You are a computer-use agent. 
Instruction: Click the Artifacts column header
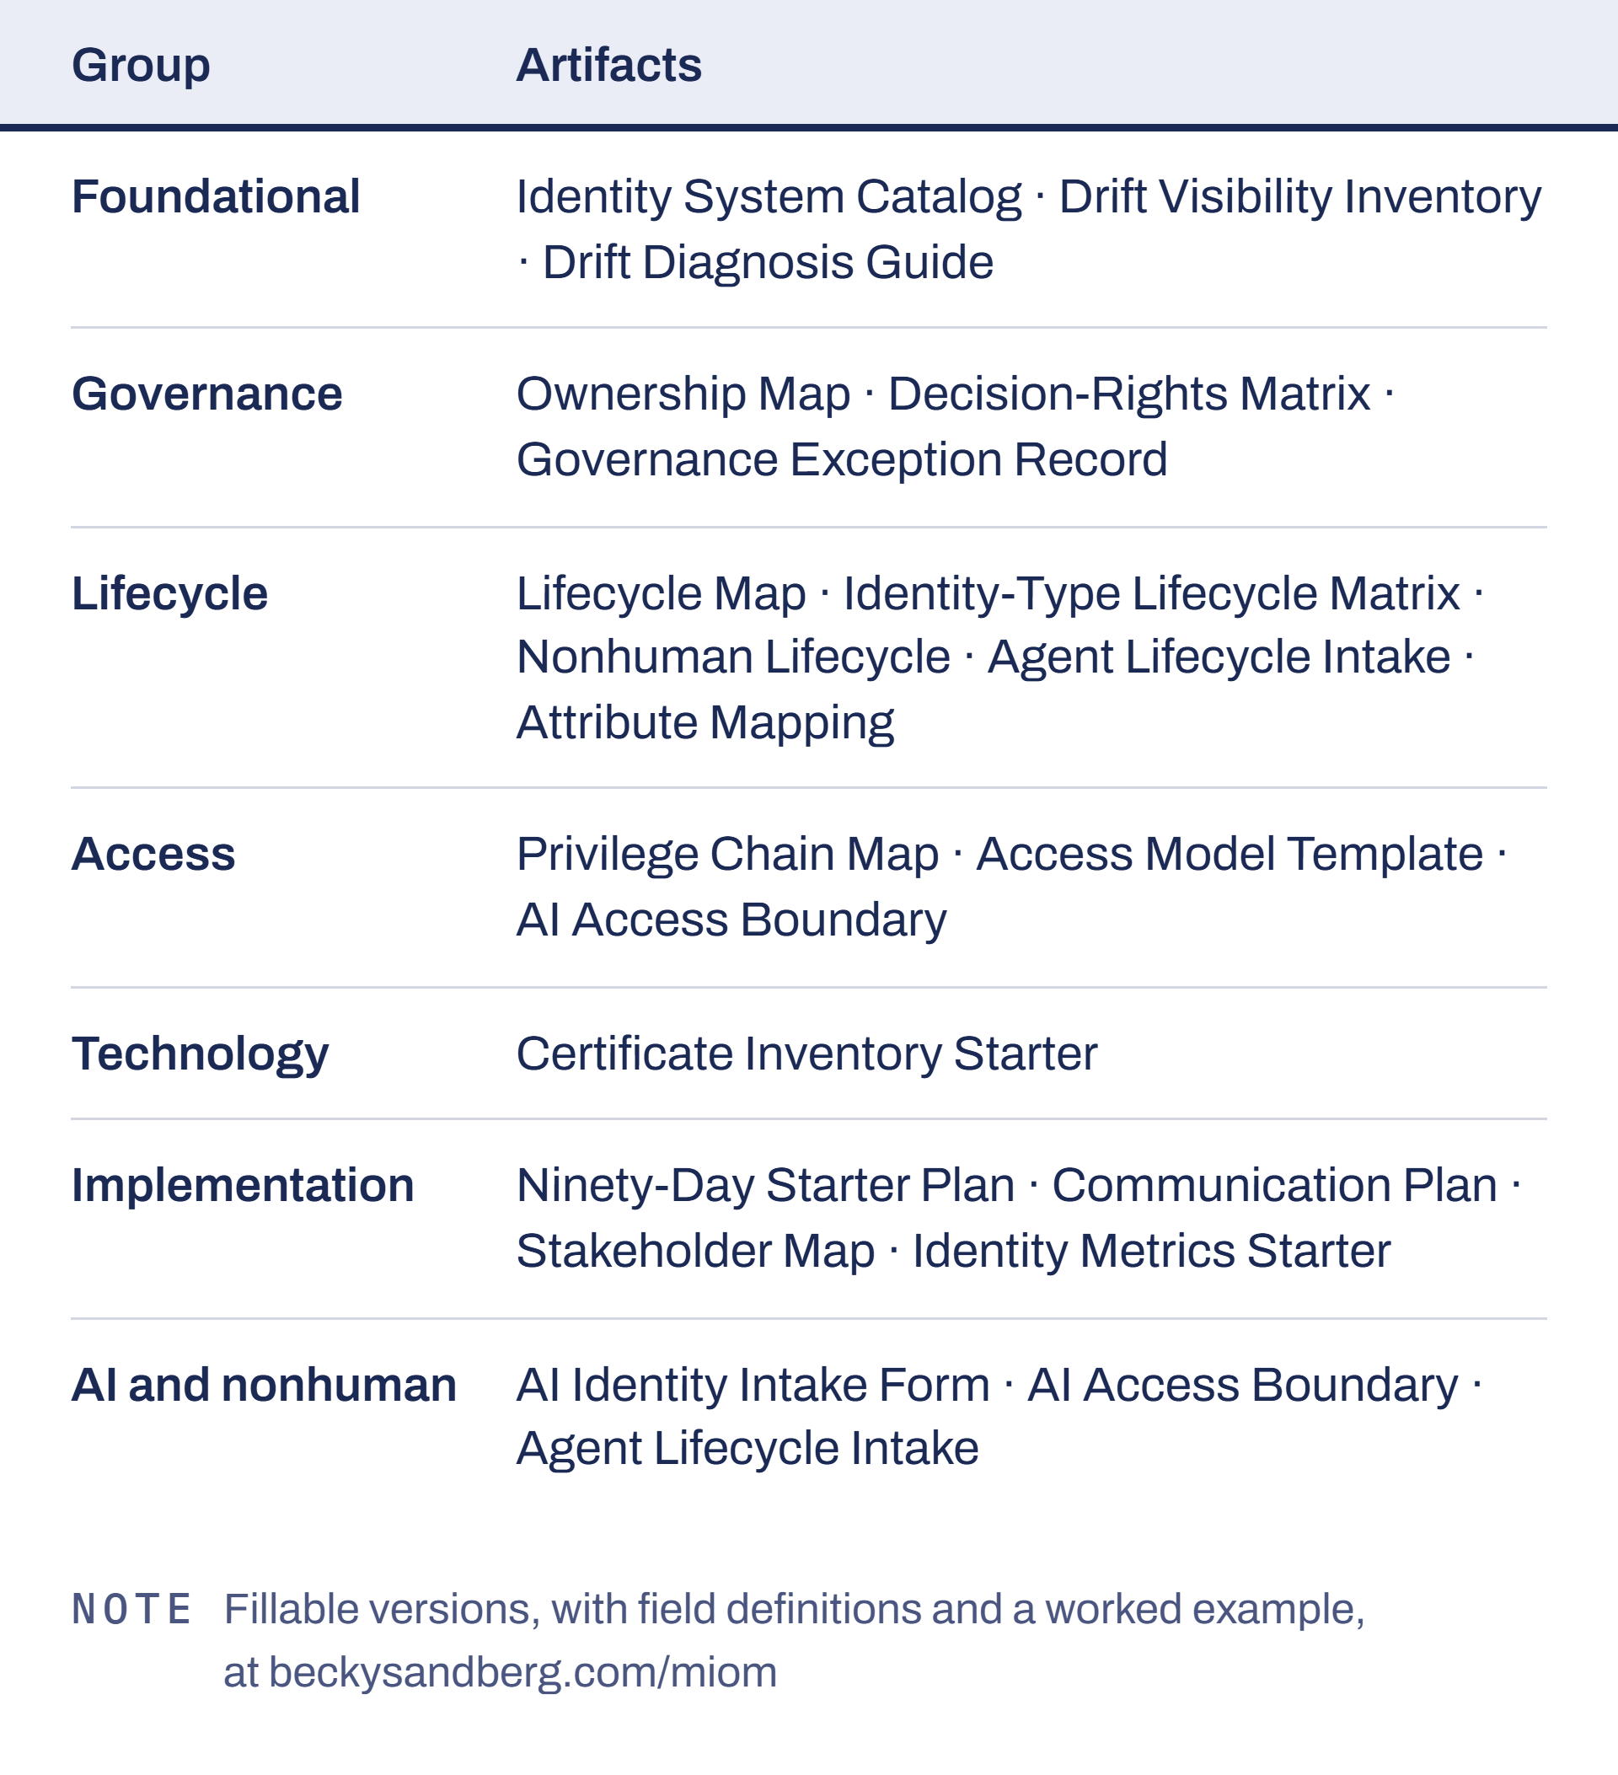pyautogui.click(x=608, y=65)
